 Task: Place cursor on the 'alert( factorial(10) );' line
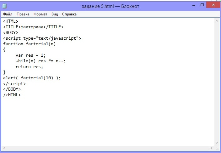point(32,78)
